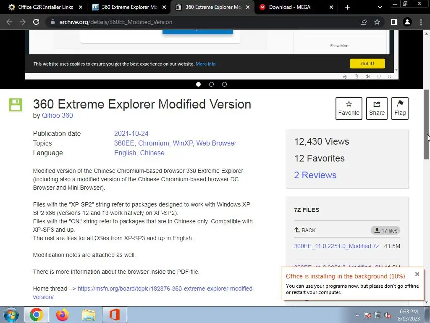
Task: Open the 360EE topic link
Action: click(125, 143)
